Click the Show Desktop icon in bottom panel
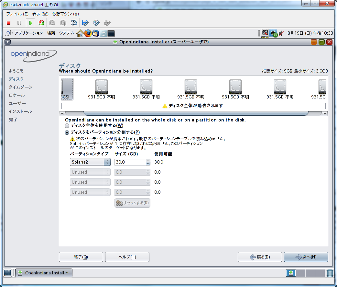The image size is (337, 287). [x=7, y=273]
